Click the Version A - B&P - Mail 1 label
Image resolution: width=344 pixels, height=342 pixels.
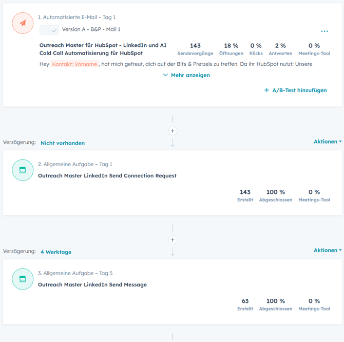(x=91, y=29)
